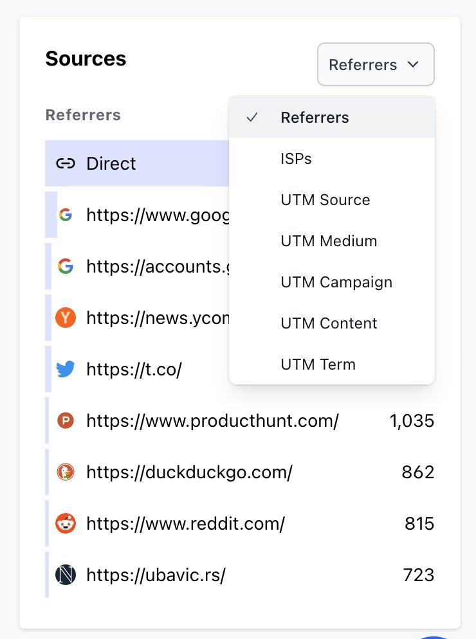Click the DuckDuckGo logo icon
476x639 pixels.
pyautogui.click(x=65, y=472)
